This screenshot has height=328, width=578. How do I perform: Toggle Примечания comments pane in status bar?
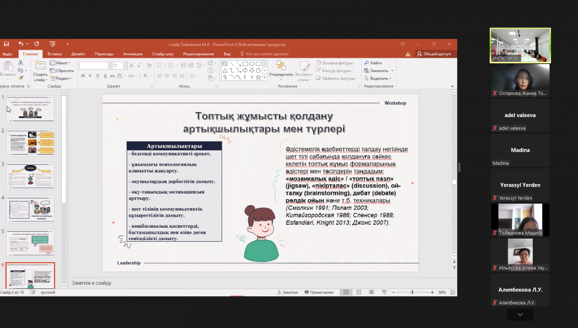click(x=319, y=292)
